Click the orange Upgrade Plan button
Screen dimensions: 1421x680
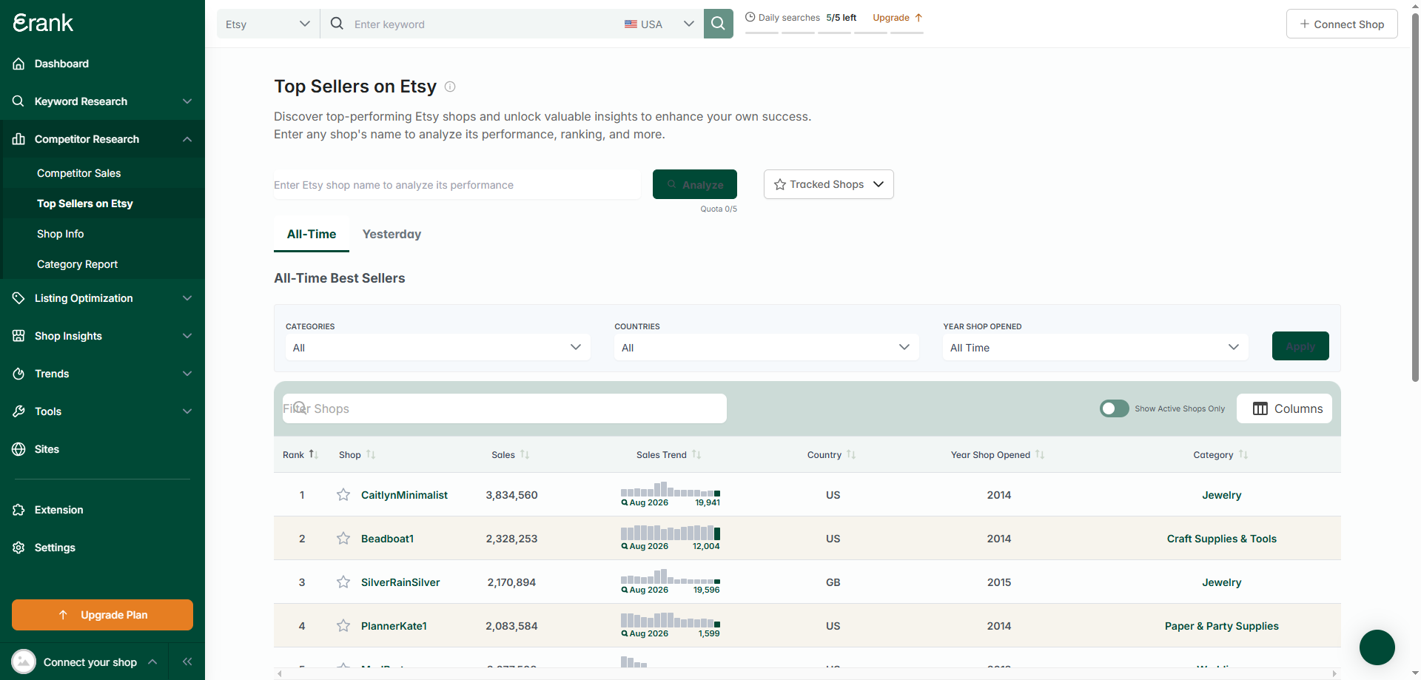click(102, 615)
